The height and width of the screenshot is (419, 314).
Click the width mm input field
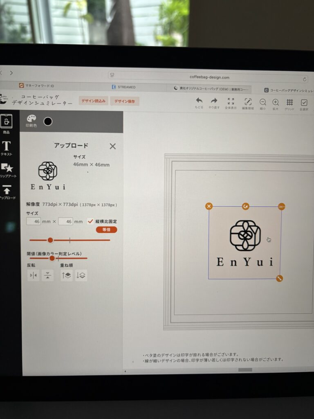coord(34,221)
